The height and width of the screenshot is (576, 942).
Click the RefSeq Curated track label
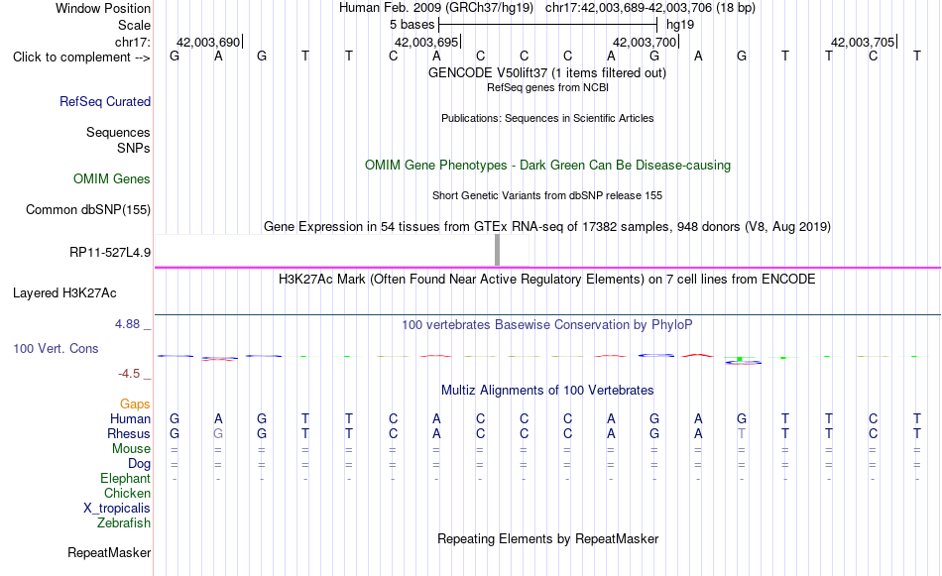[x=104, y=101]
